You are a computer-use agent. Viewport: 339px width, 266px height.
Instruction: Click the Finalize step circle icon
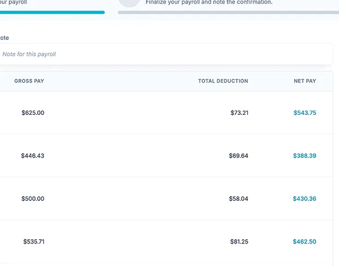point(130,2)
